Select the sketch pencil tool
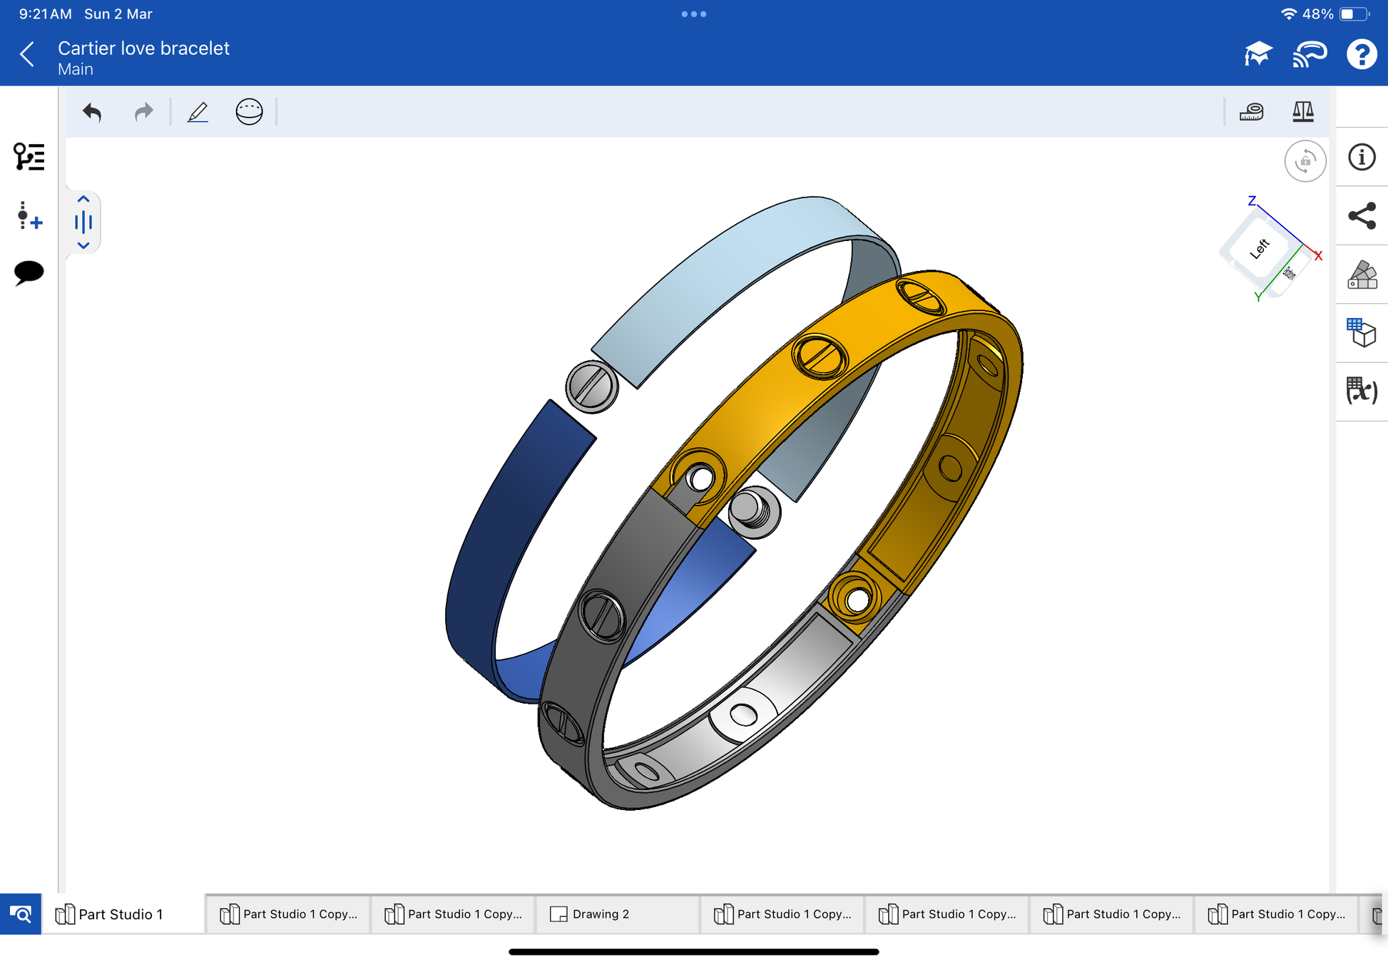 coord(198,112)
